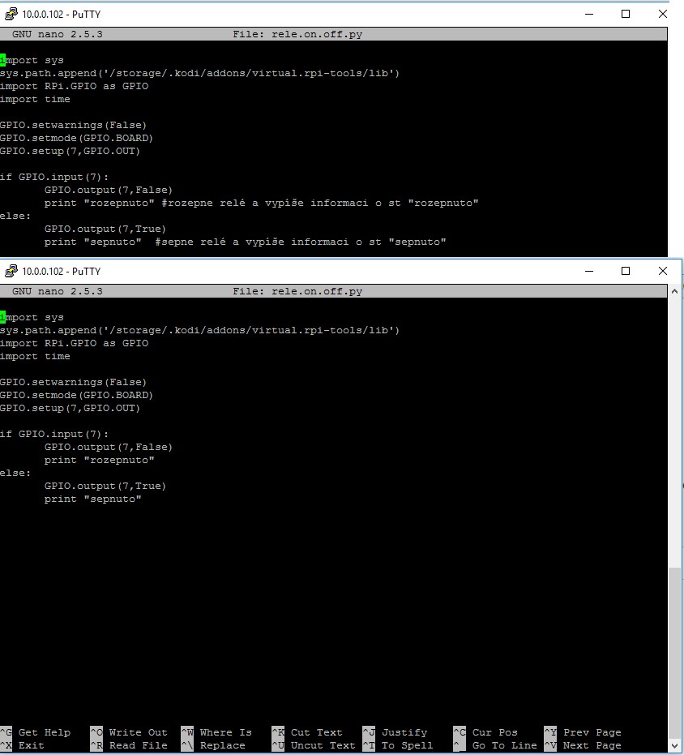Maximize the lower PuTTY window
Image resolution: width=684 pixels, height=755 pixels.
(x=626, y=271)
